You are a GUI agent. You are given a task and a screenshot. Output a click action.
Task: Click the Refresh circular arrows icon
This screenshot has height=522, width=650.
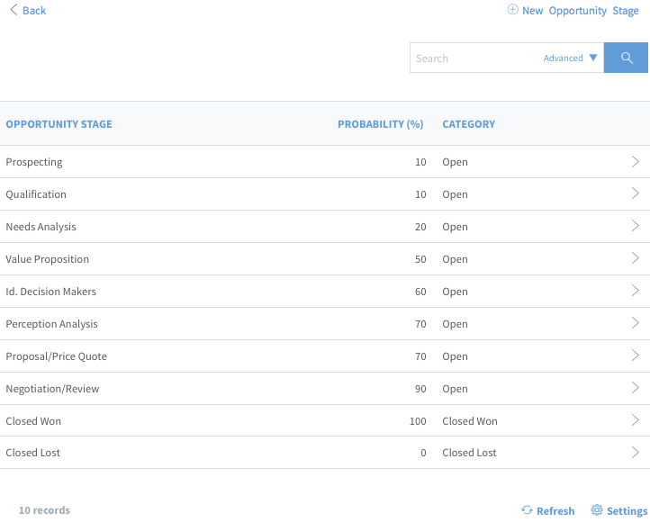point(527,510)
